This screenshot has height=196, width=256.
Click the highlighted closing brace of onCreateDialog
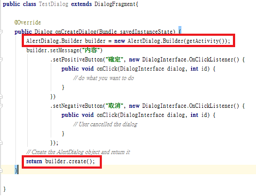16,170
